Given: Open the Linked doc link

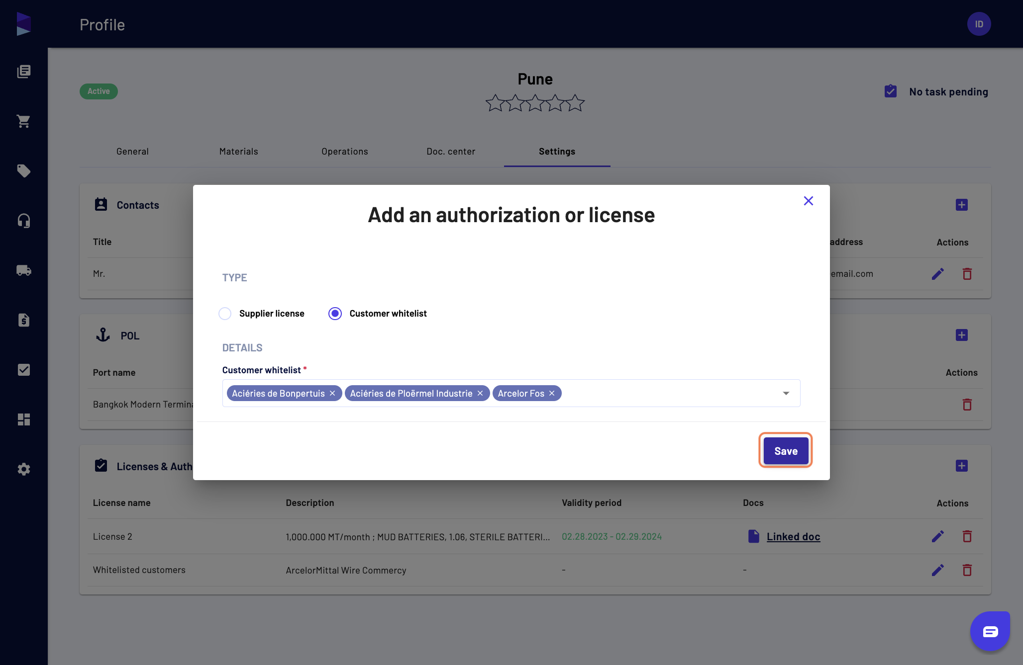Looking at the screenshot, I should [793, 537].
